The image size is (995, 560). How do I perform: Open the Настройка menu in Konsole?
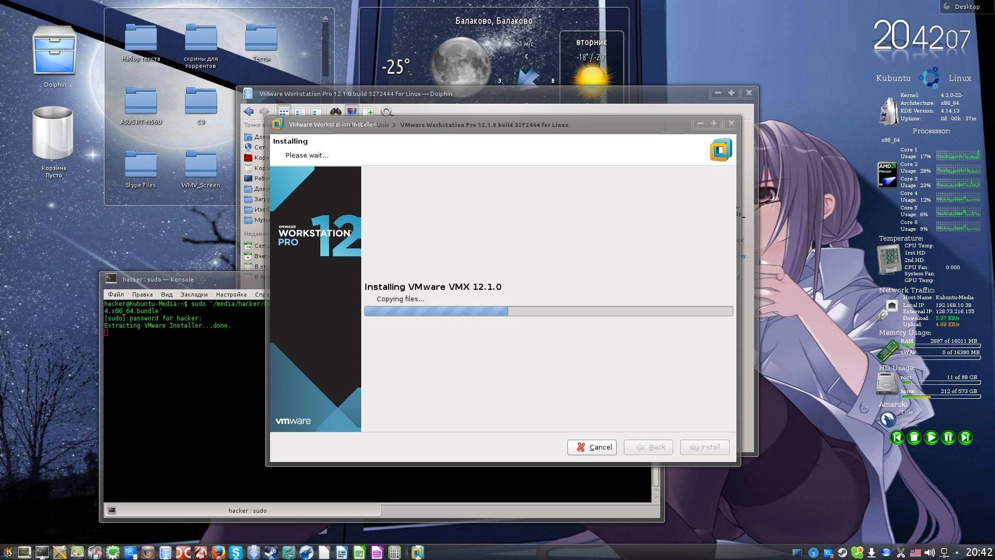(231, 295)
